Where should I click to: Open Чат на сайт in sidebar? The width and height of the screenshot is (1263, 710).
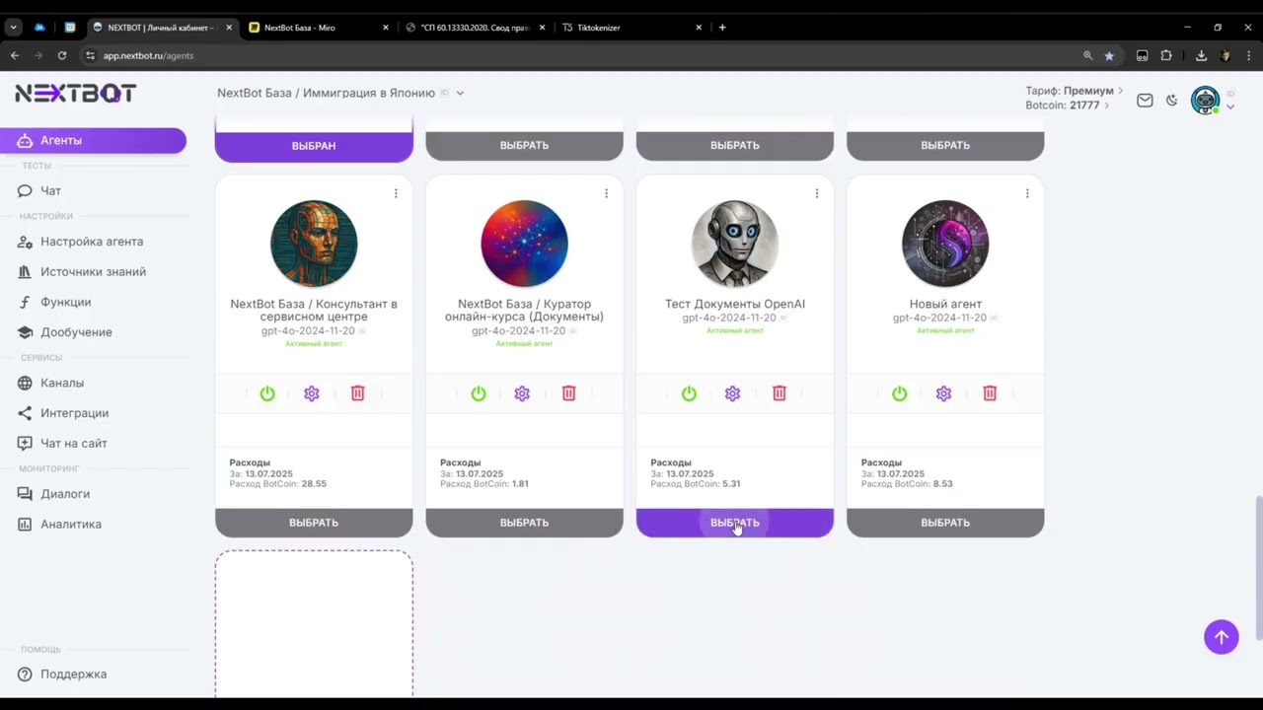pos(74,444)
